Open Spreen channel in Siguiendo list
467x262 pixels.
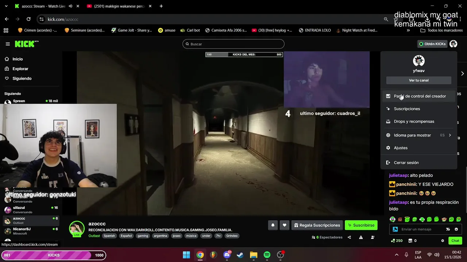tap(31, 102)
